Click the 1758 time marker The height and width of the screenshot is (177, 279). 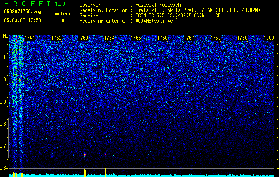tap(216, 38)
